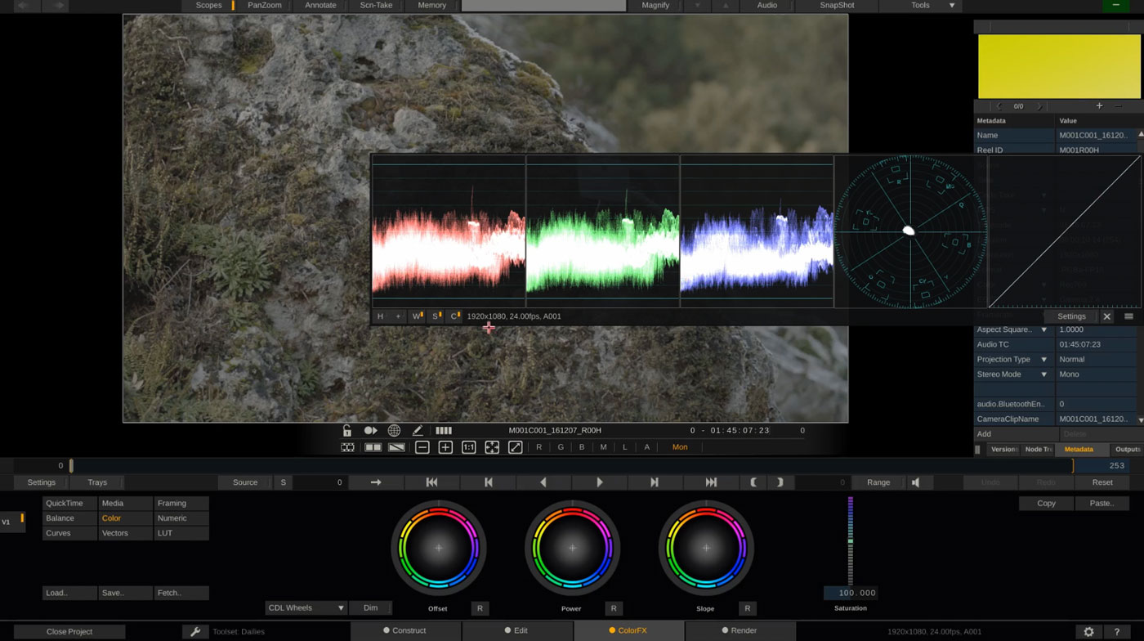Click the globe icon under the viewer

pyautogui.click(x=394, y=431)
